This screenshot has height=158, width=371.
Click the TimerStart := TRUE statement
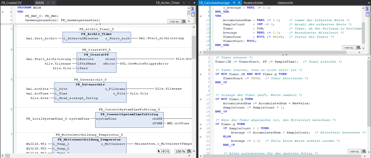241,79
